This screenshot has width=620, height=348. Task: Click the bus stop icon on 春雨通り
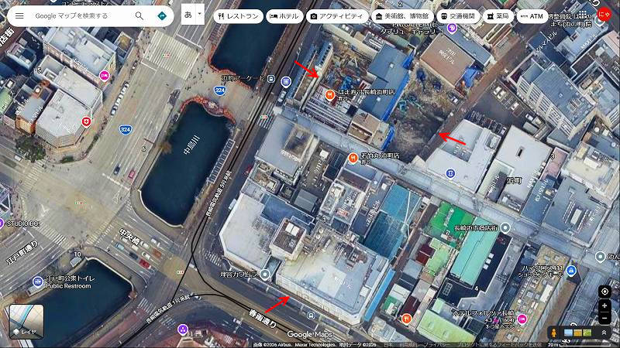(x=312, y=316)
